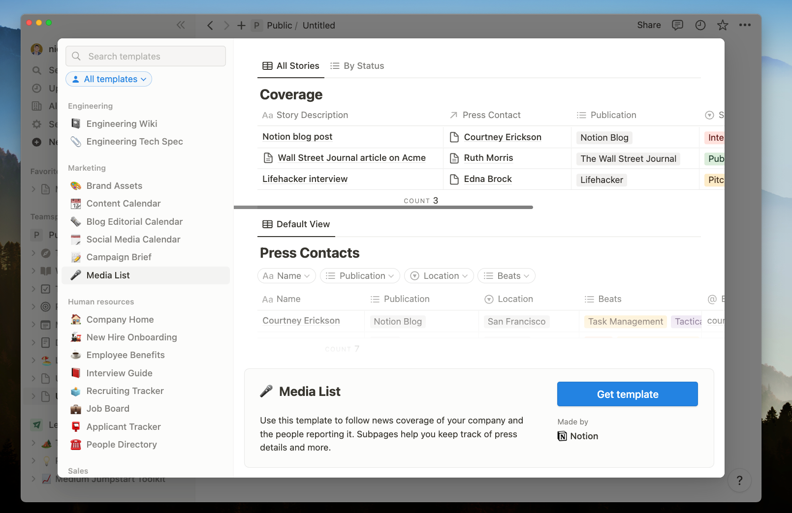
Task: Click the Content Calendar icon
Action: [76, 204]
